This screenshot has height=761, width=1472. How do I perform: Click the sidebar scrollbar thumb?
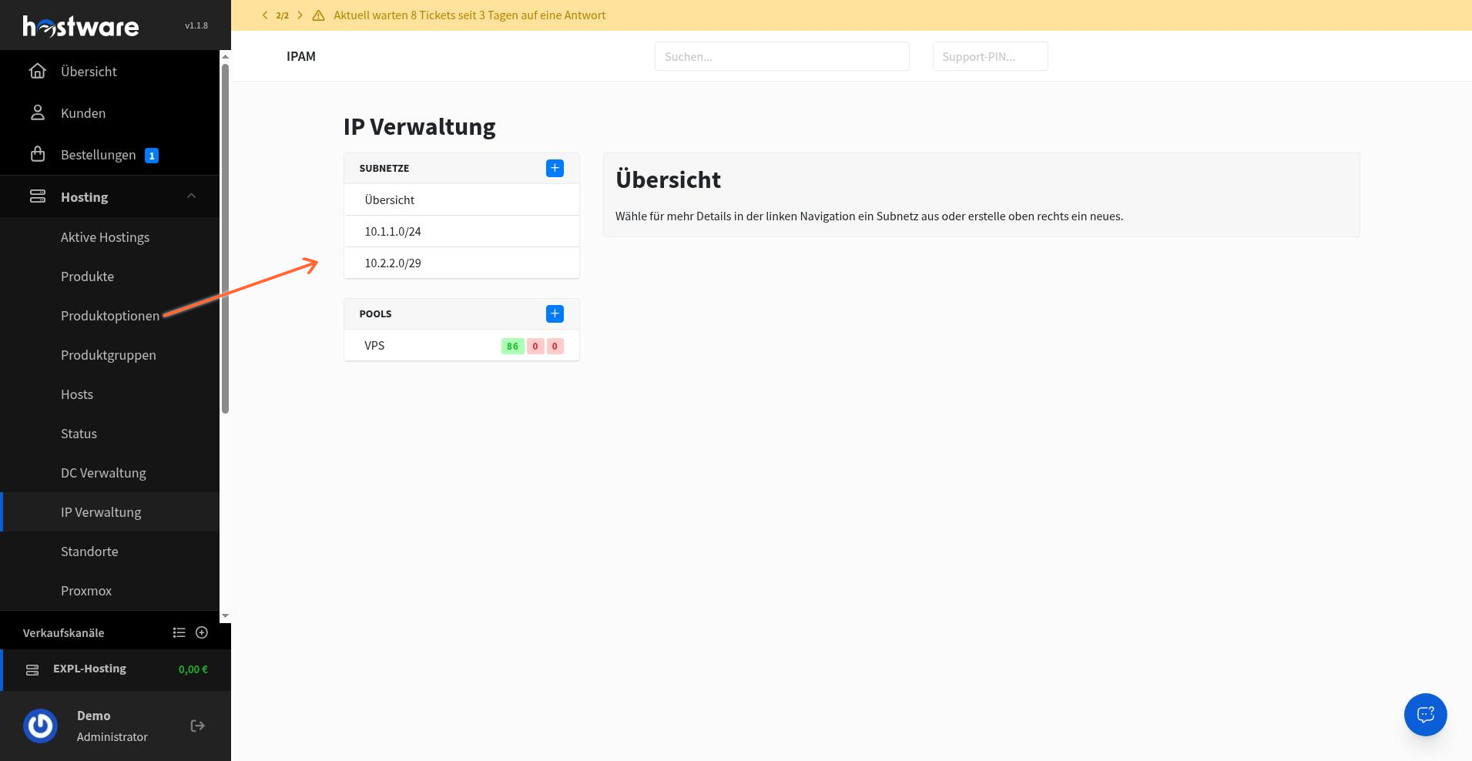[225, 239]
